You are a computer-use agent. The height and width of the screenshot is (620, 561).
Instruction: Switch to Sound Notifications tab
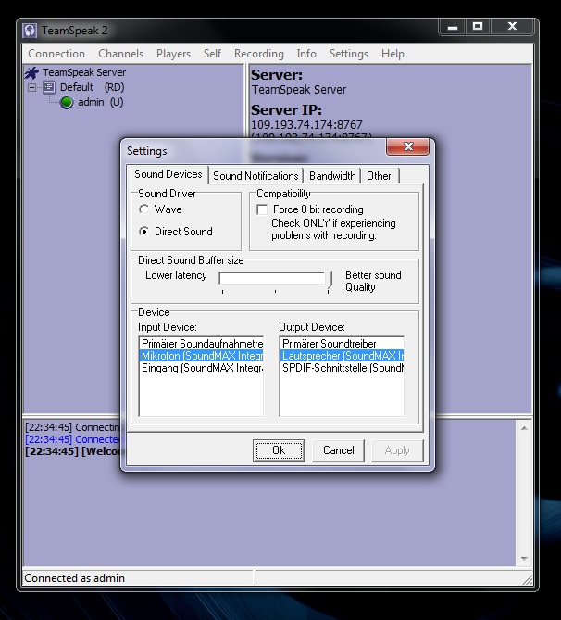click(256, 176)
